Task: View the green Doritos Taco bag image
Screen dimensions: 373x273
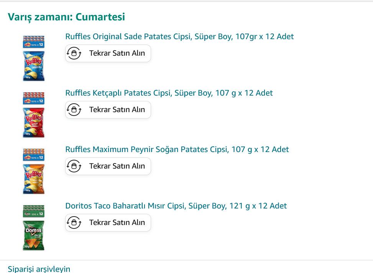Action: point(34,235)
